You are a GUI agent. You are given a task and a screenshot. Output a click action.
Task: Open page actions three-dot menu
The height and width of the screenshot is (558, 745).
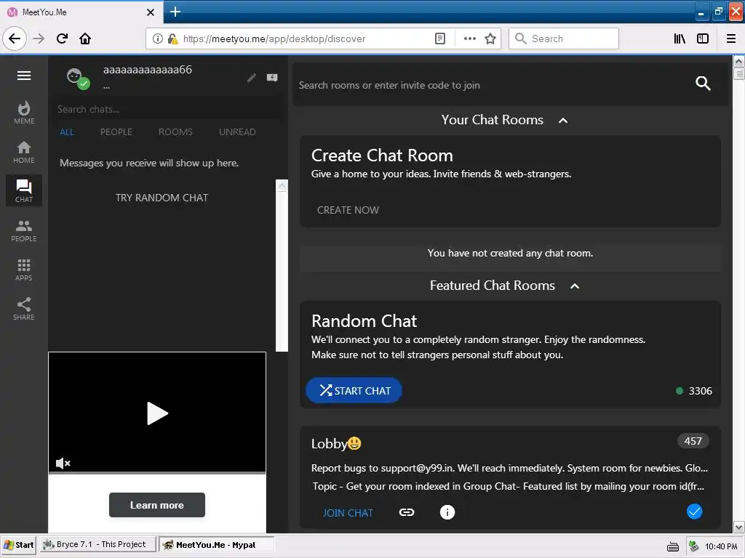pos(470,39)
